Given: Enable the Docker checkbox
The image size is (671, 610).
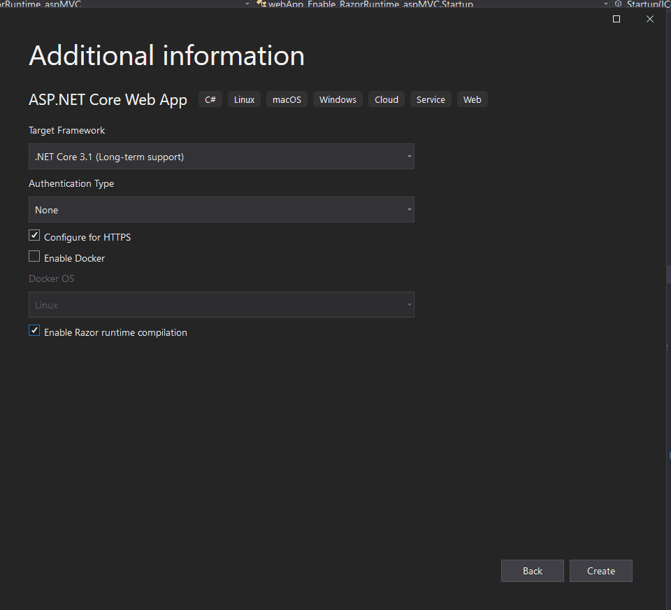Looking at the screenshot, I should click(x=34, y=257).
